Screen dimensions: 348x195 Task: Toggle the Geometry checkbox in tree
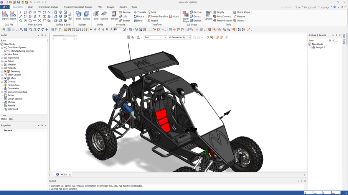click(x=5, y=71)
